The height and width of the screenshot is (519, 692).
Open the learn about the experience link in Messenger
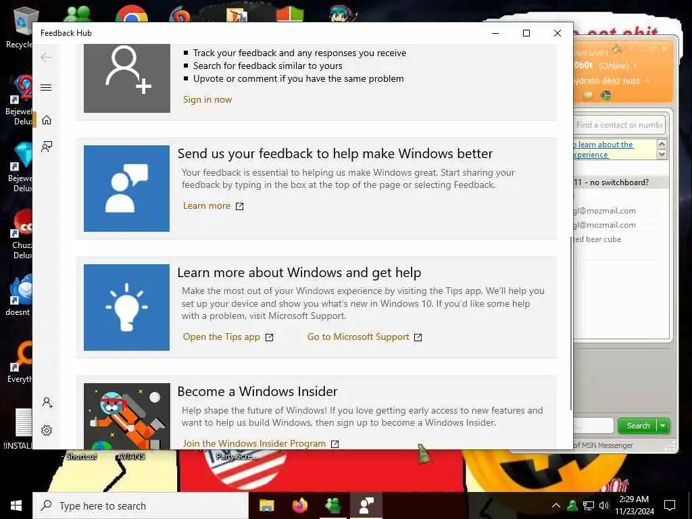click(x=603, y=149)
